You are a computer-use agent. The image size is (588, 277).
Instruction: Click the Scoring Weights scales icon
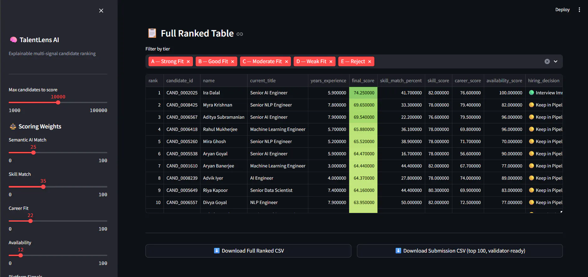13,126
